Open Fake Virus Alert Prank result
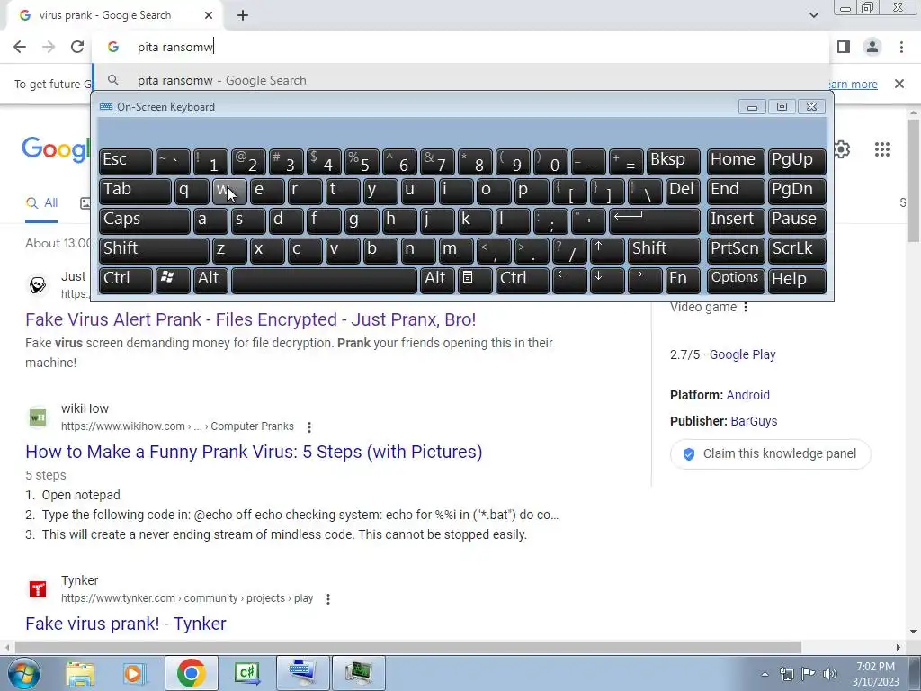This screenshot has width=921, height=691. click(250, 319)
